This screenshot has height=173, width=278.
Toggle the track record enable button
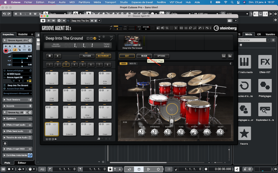pyautogui.click(x=6, y=51)
